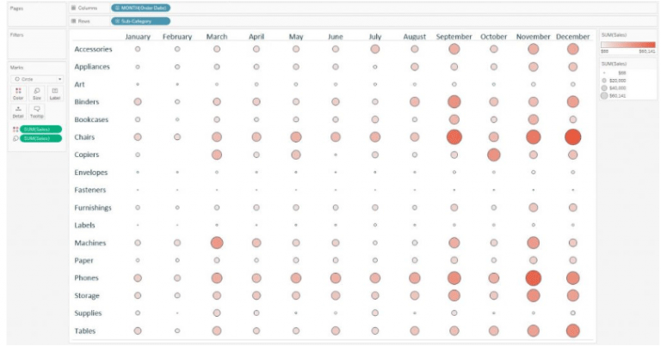Viewport: 661px width, 346px height.
Task: Click the Rows shelf icon
Action: 73,21
